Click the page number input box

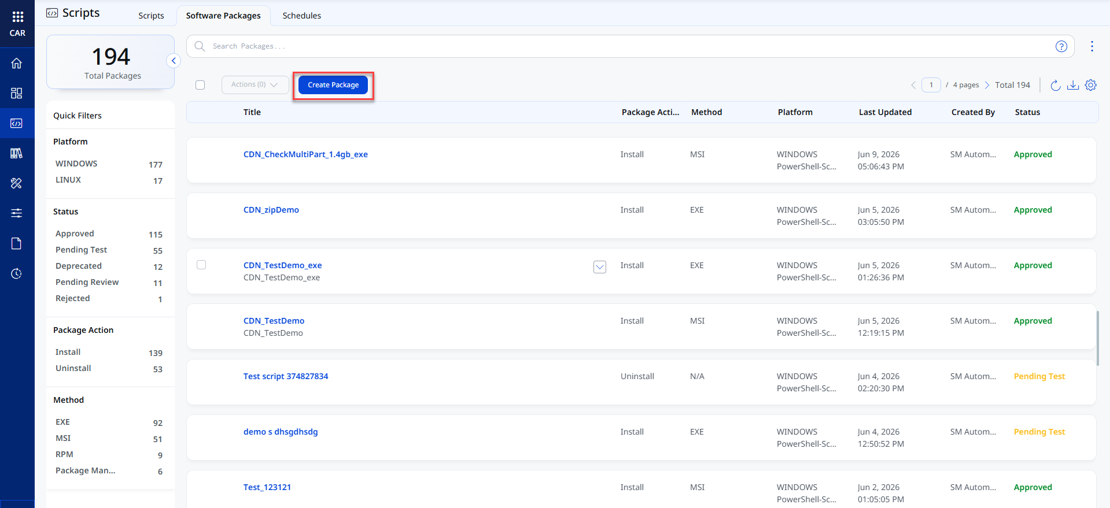click(931, 85)
